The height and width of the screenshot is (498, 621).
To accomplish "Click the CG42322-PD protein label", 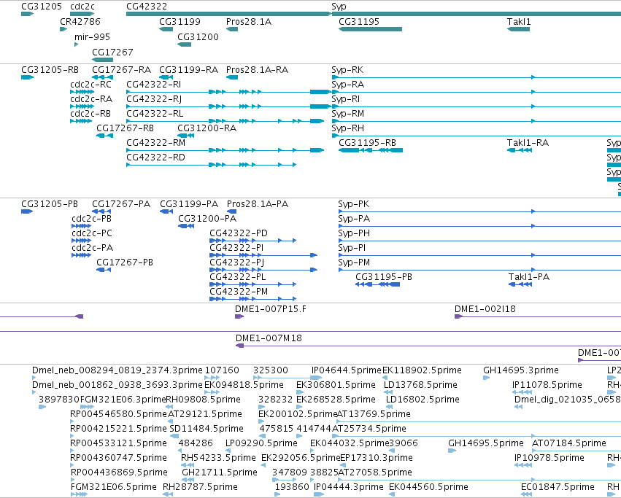I will point(239,233).
